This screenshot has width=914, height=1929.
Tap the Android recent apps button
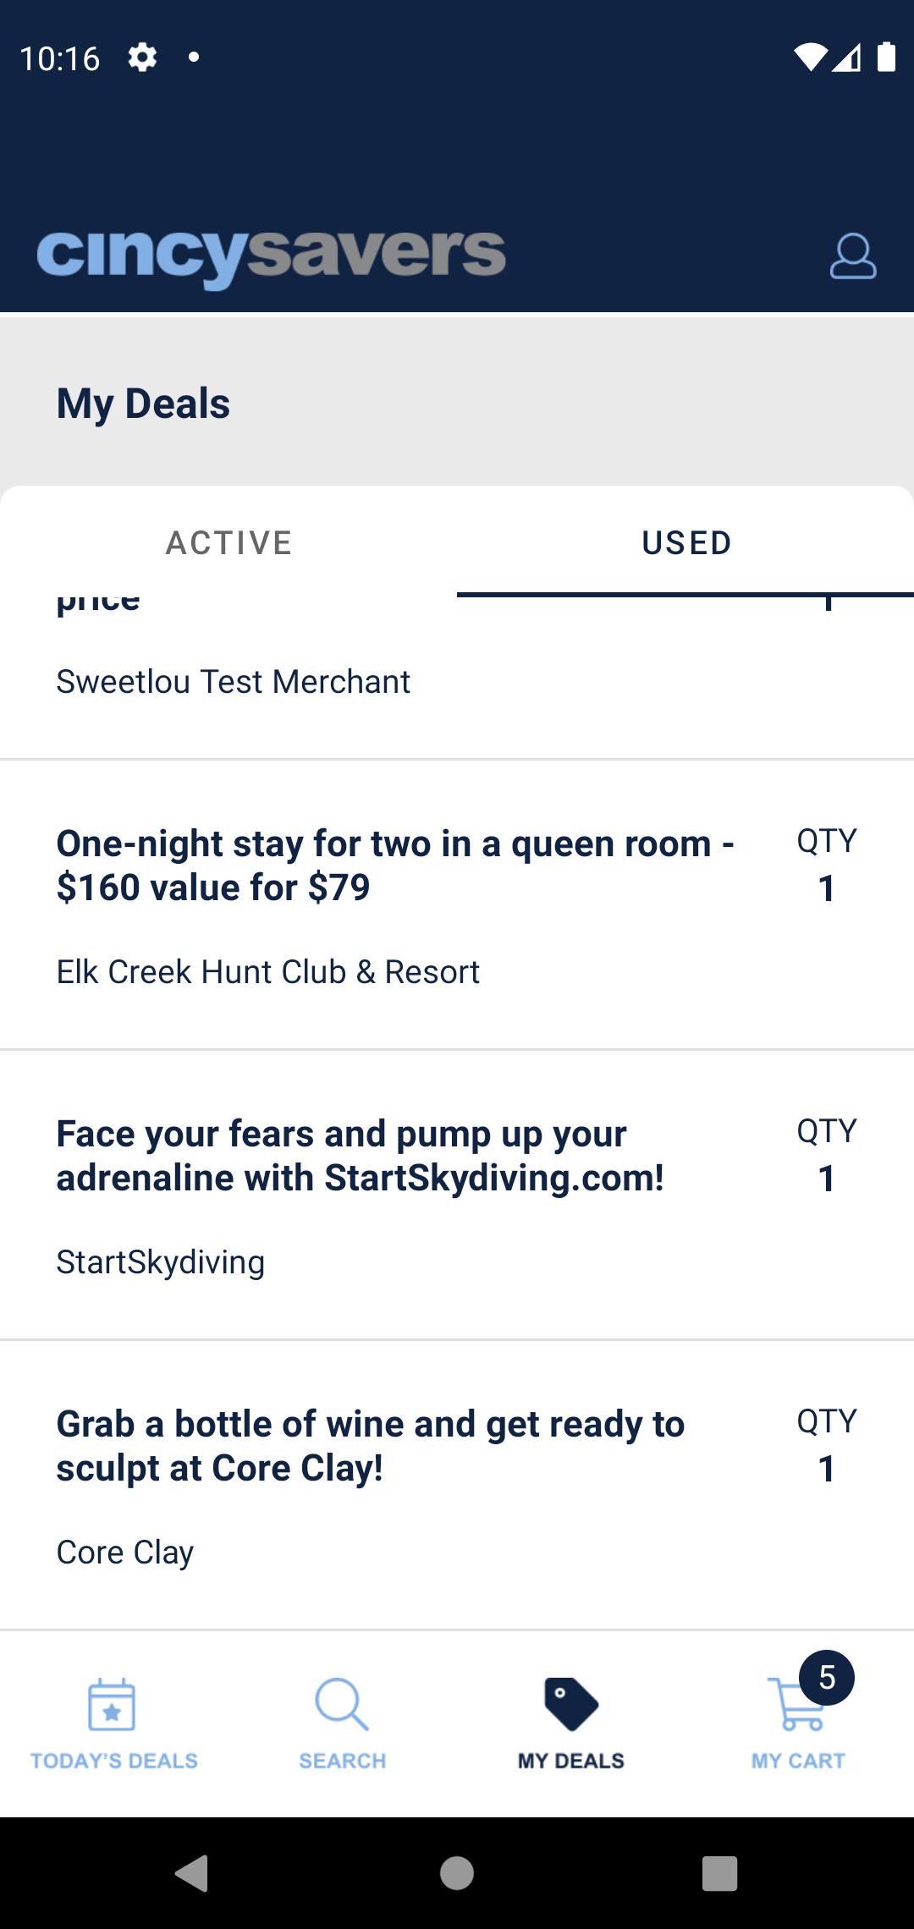[720, 1872]
